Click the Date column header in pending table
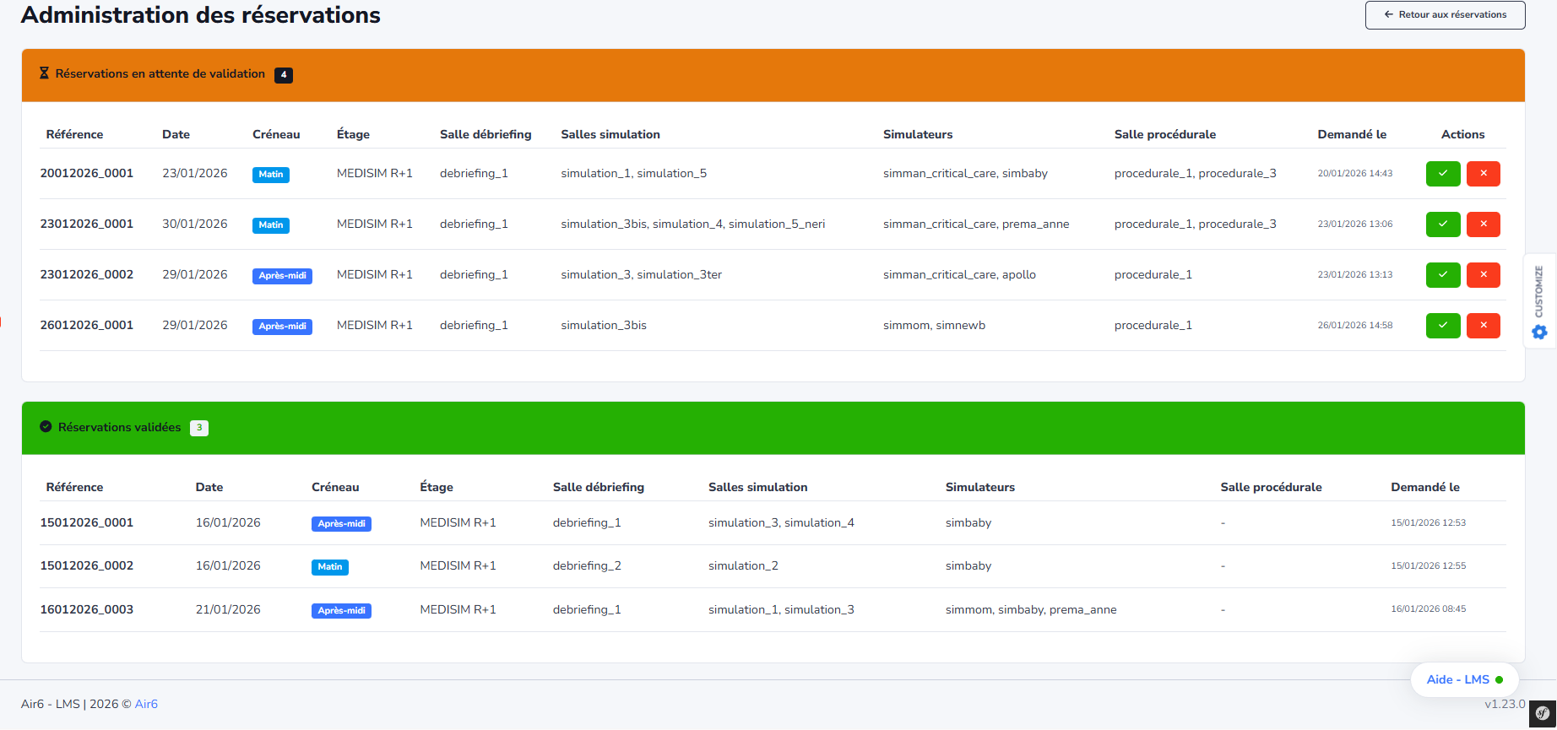 point(176,135)
